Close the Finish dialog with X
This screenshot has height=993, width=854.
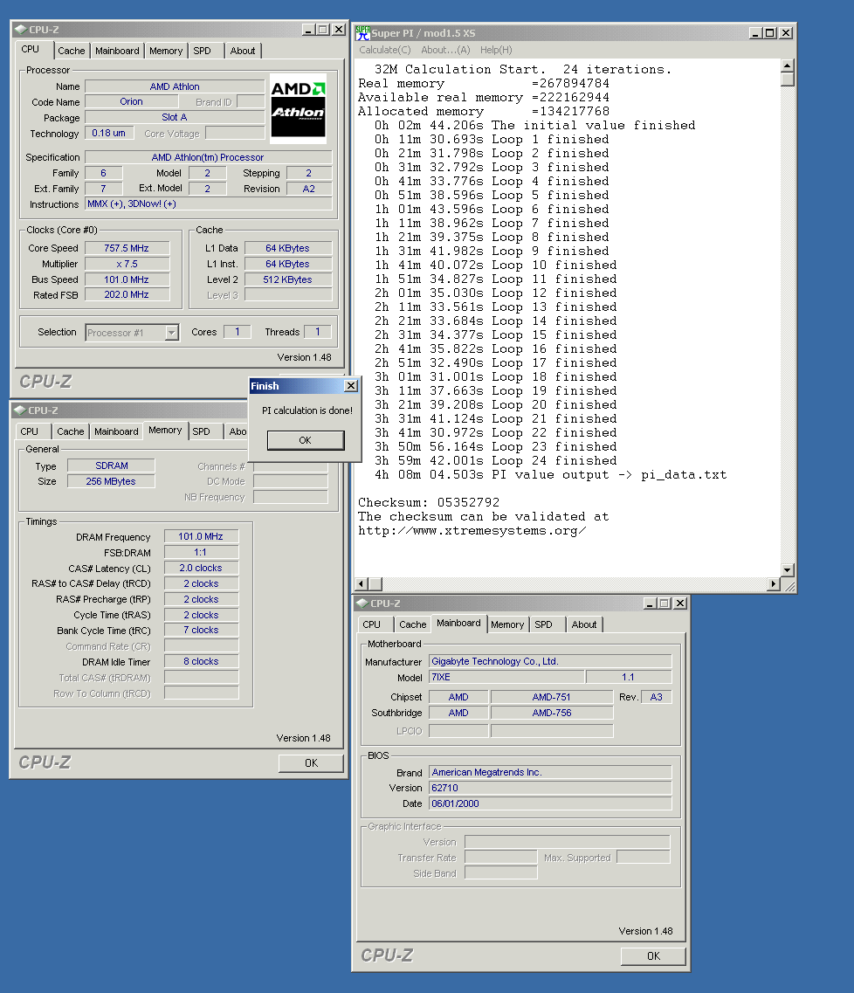click(351, 386)
